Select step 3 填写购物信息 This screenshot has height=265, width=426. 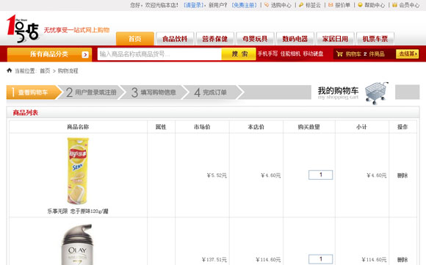(x=154, y=92)
